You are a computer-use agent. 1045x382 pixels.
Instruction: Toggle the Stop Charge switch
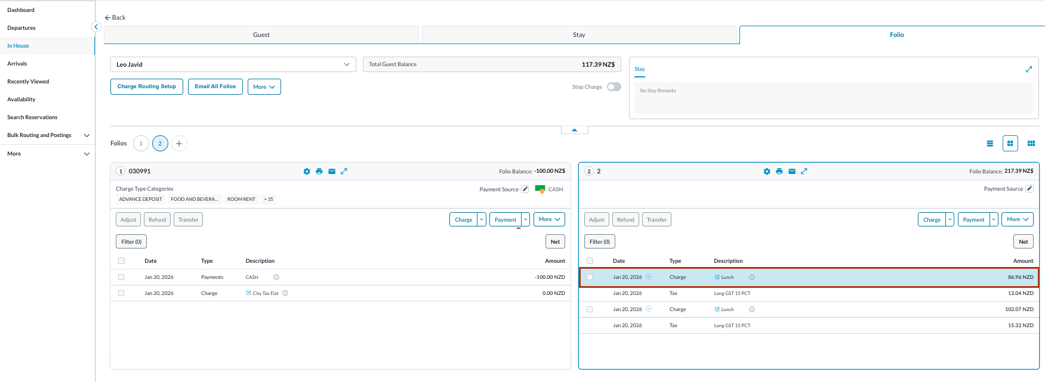tap(614, 87)
